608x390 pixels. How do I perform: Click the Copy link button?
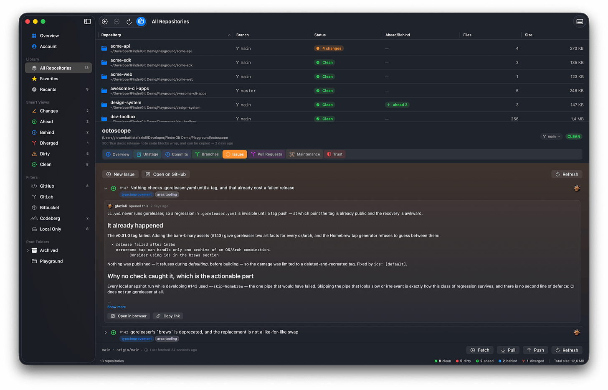click(168, 316)
